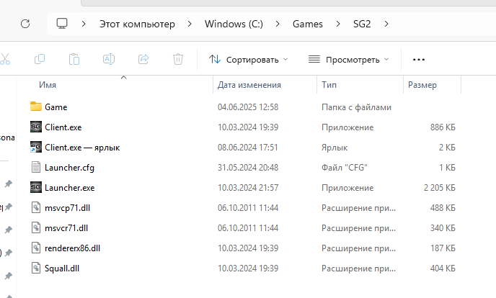This screenshot has height=298, width=496.
Task: Select the Game folder icon
Action: pyautogui.click(x=37, y=107)
